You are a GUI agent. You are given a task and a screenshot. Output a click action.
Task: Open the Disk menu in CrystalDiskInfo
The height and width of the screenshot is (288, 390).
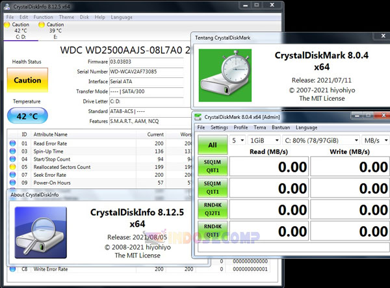[x=84, y=17]
